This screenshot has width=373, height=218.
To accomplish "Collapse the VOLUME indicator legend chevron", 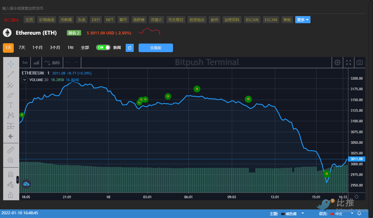I will click(x=25, y=80).
